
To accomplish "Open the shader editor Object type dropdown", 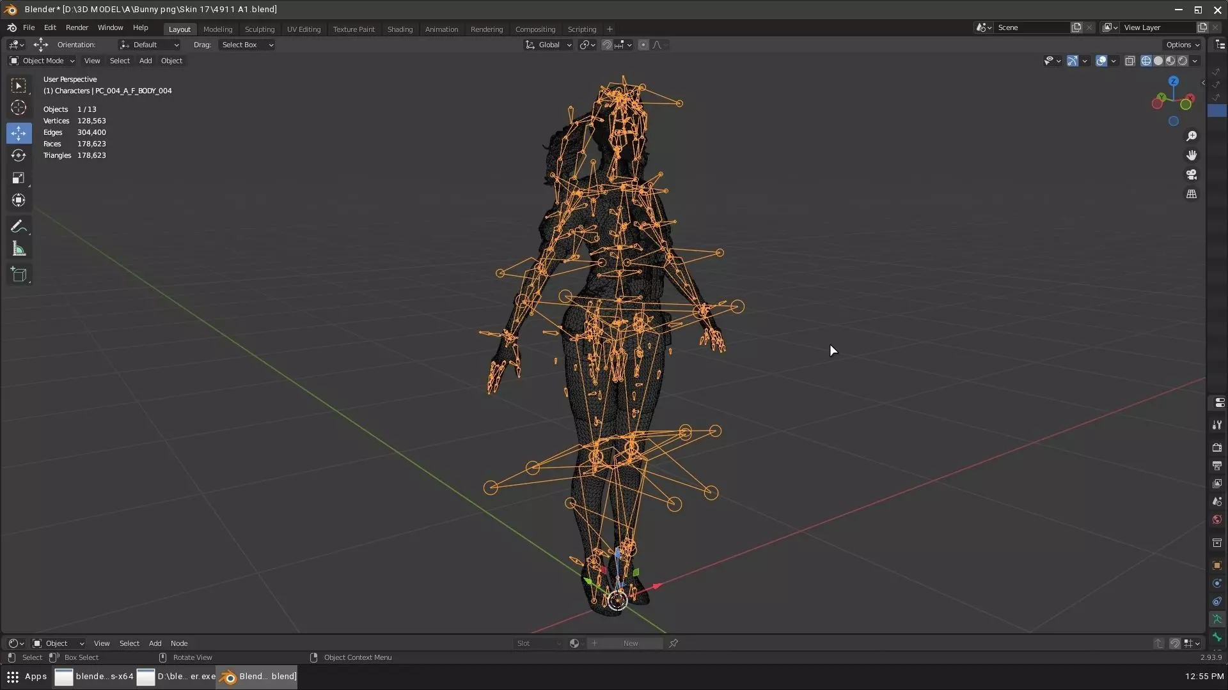I will click(x=58, y=643).
